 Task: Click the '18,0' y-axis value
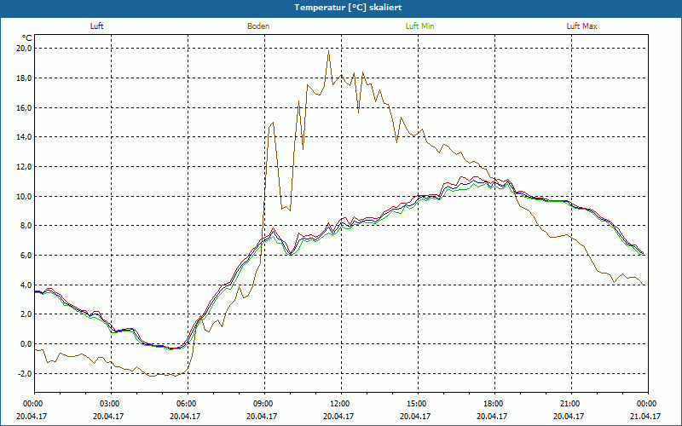[24, 78]
